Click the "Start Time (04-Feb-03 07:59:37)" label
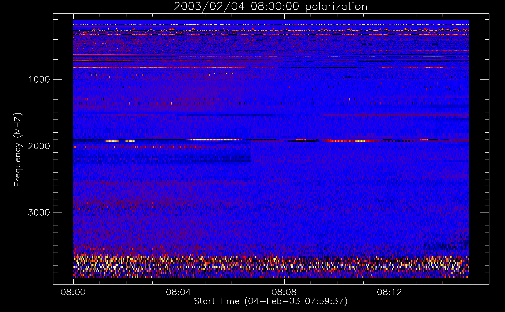Viewport: 505px width, 312px height. (x=271, y=301)
